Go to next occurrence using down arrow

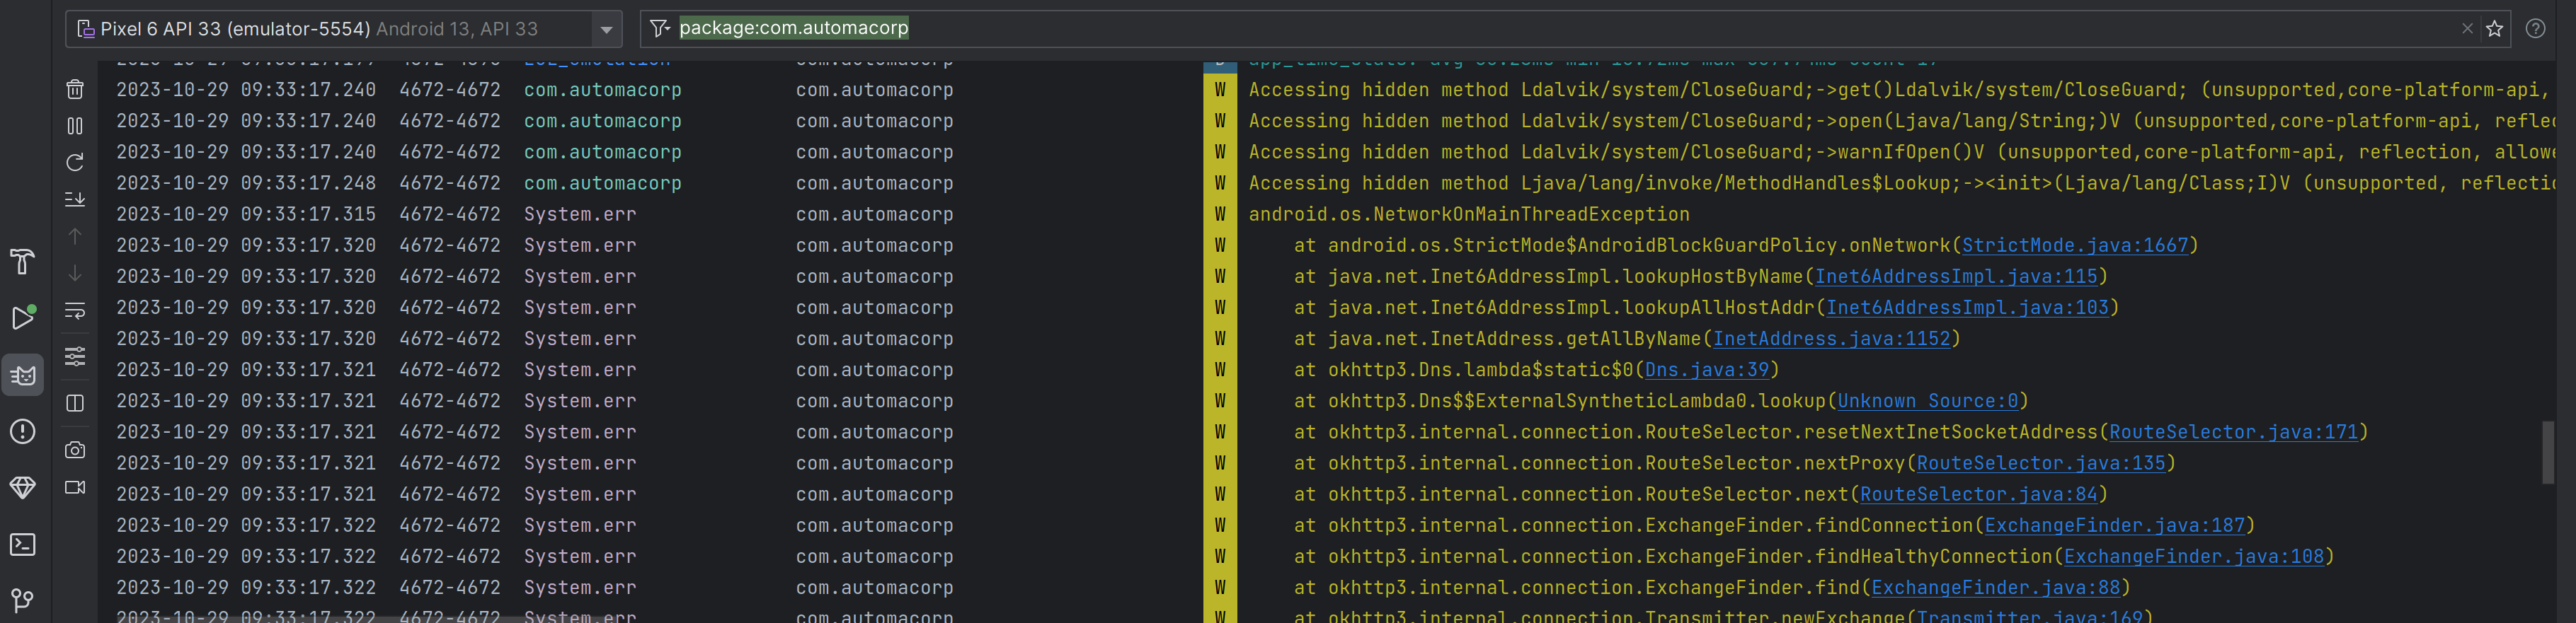coord(75,274)
